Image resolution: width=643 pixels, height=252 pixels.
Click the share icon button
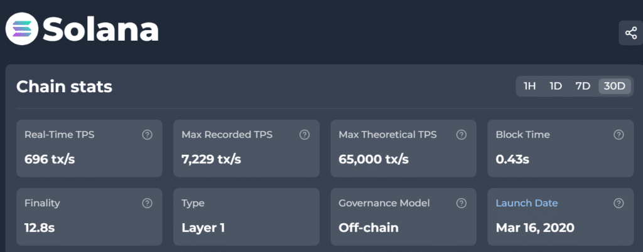tap(629, 33)
